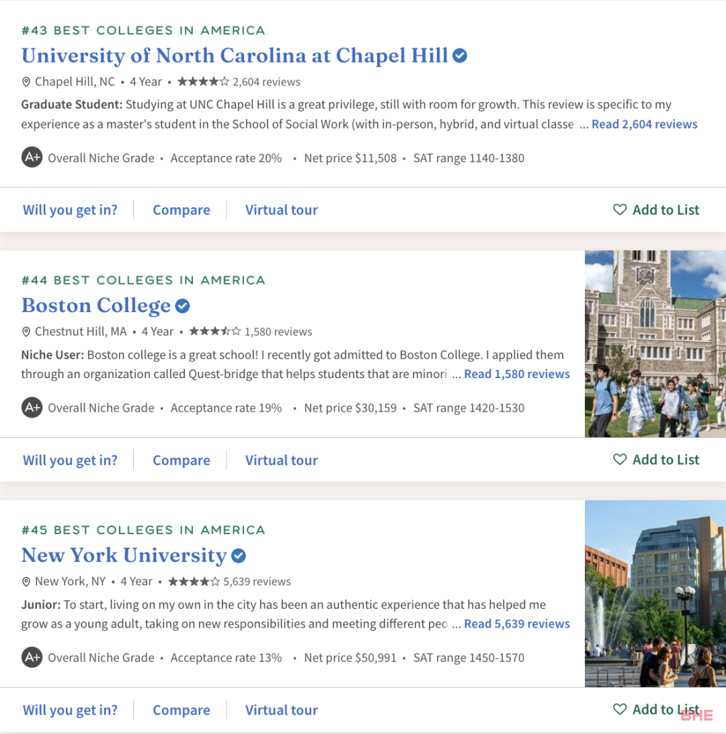Viewport: 726px width, 734px height.
Task: Open the New York University campus photo
Action: [655, 593]
